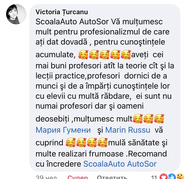Click the red heart reaction icon

pos(163,176)
